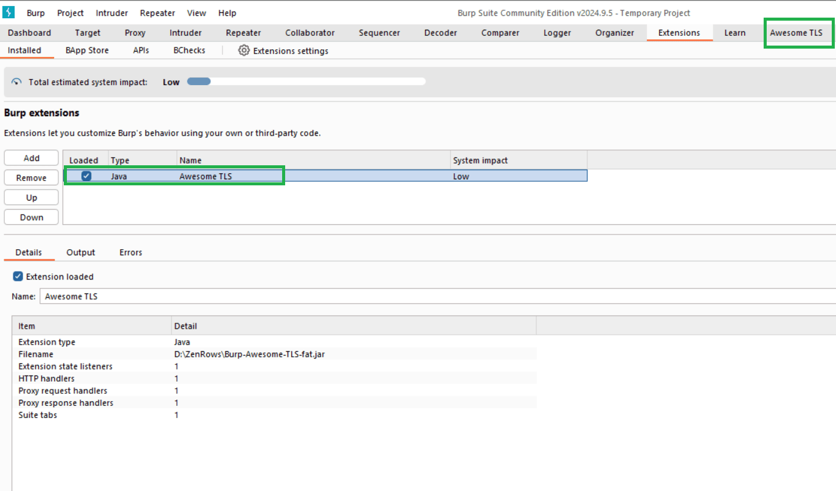
Task: Switch to the Dashboard tab
Action: coord(29,33)
